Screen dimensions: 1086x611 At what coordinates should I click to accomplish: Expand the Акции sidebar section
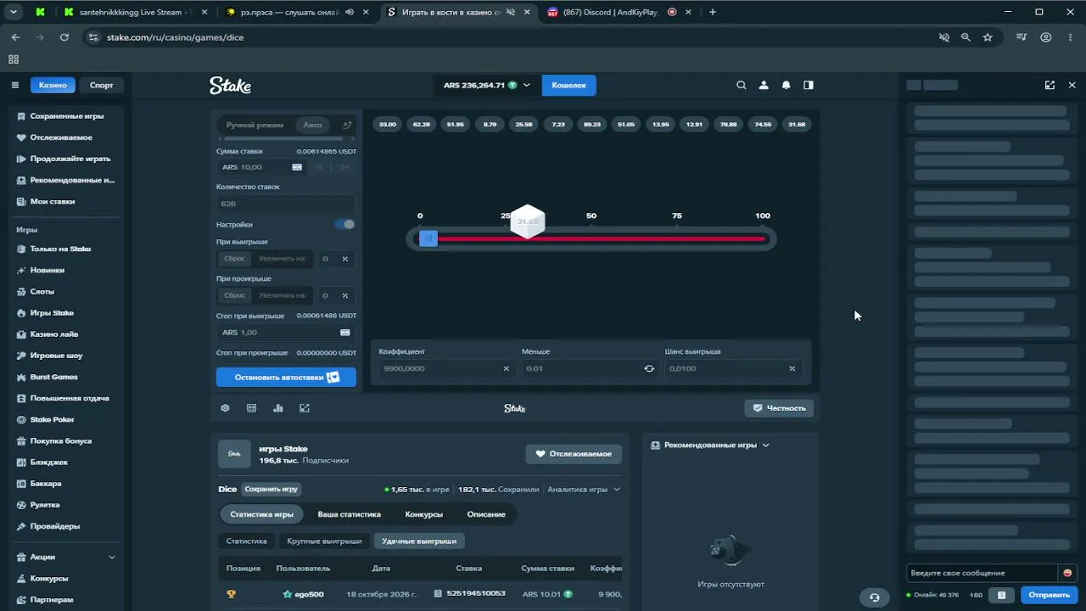pyautogui.click(x=65, y=557)
